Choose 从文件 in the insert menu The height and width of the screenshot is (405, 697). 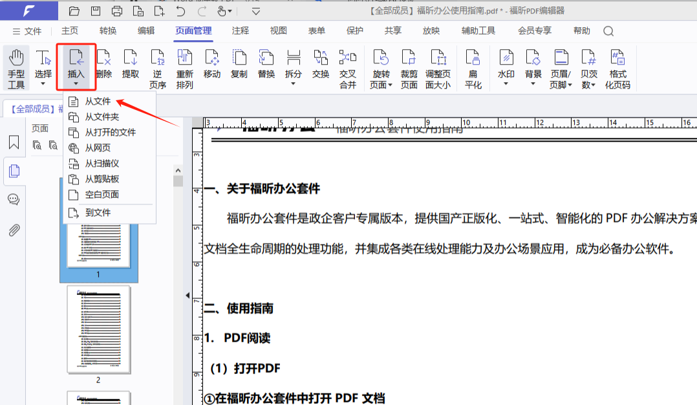[98, 102]
